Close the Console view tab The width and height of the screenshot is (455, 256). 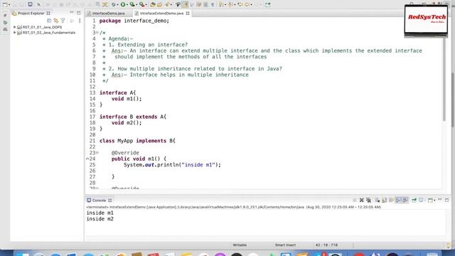pyautogui.click(x=110, y=201)
